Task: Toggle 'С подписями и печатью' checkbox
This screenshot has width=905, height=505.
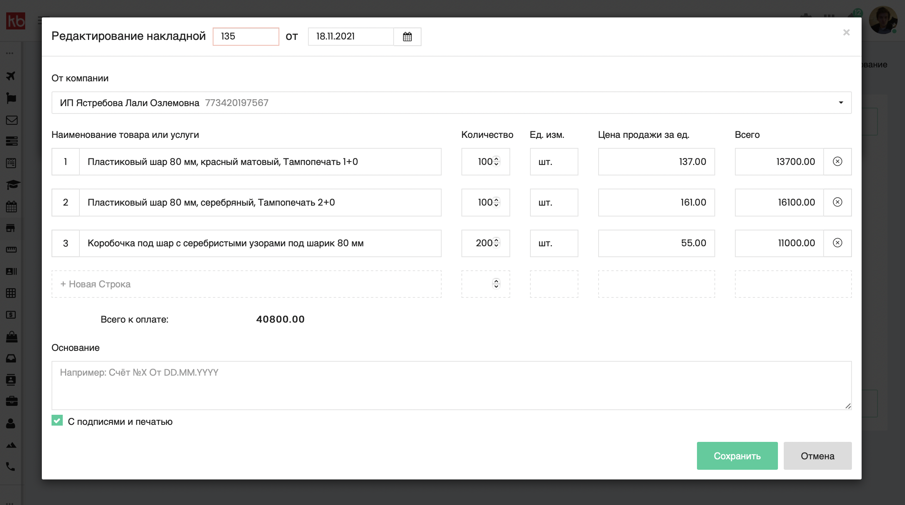Action: click(x=57, y=421)
